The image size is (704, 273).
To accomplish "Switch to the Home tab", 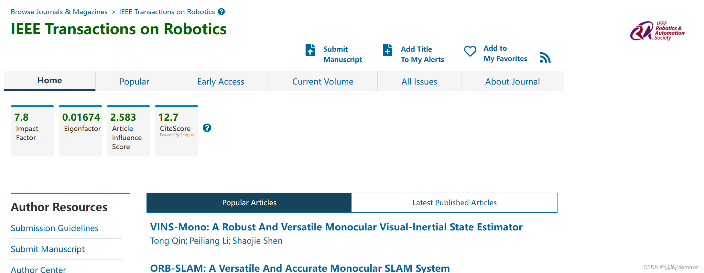I will tap(49, 81).
